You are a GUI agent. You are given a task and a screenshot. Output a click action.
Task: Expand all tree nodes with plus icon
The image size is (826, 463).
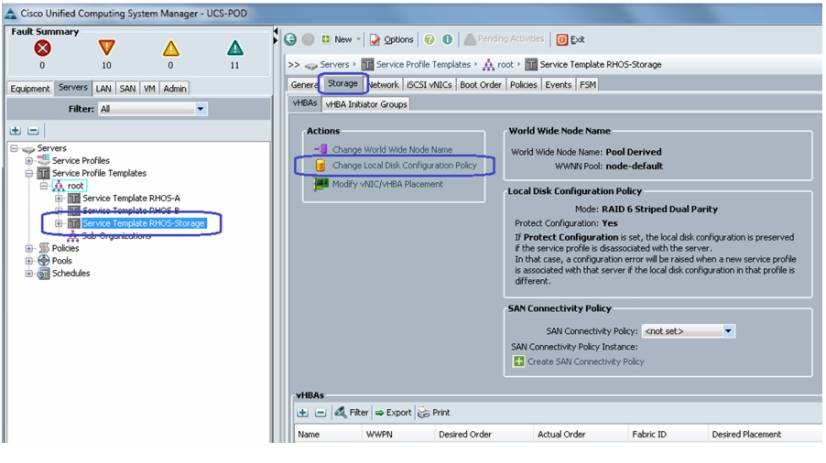click(16, 130)
